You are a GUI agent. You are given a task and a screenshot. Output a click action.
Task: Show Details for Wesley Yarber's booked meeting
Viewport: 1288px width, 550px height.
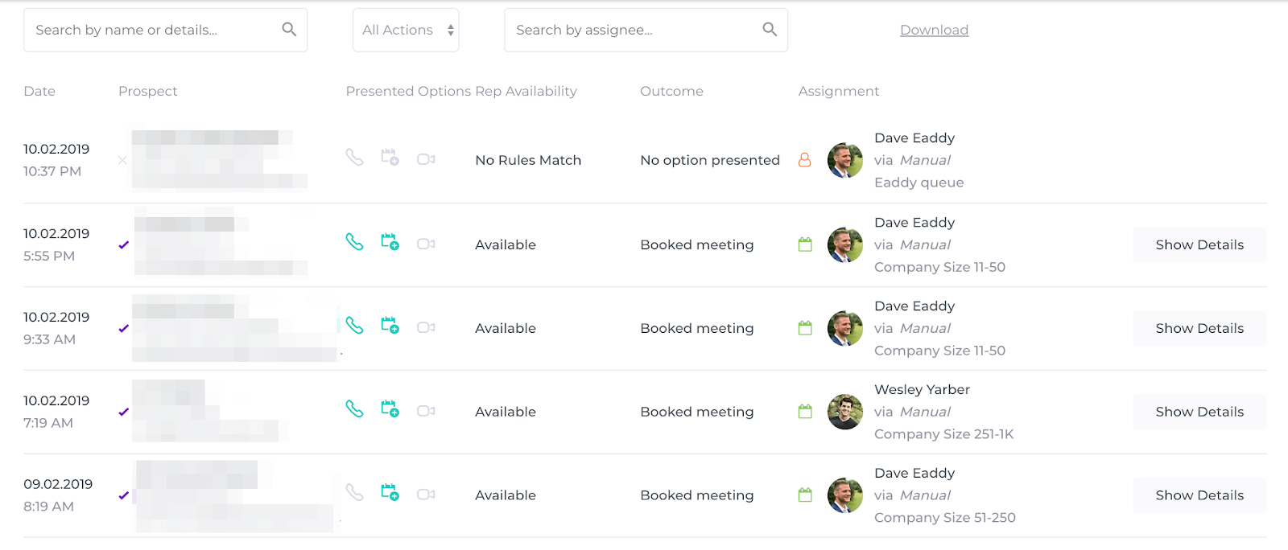(x=1199, y=412)
